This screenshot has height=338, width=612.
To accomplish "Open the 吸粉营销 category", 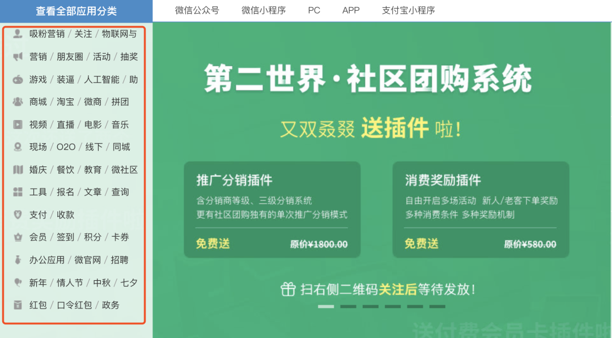I will point(47,34).
